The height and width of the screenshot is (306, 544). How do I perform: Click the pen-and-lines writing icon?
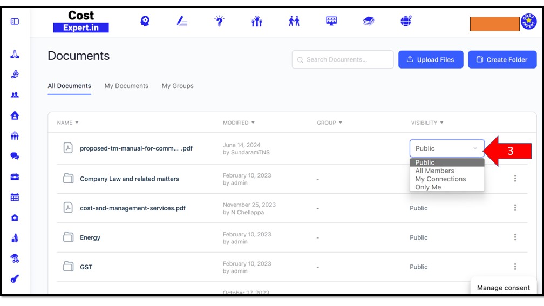pos(182,21)
